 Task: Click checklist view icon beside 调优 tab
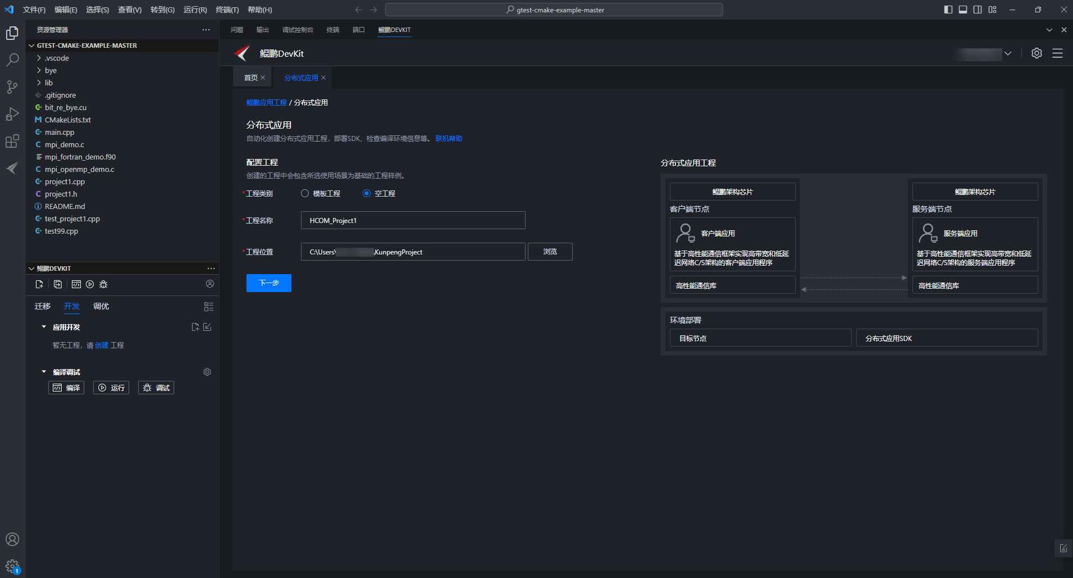pos(209,307)
